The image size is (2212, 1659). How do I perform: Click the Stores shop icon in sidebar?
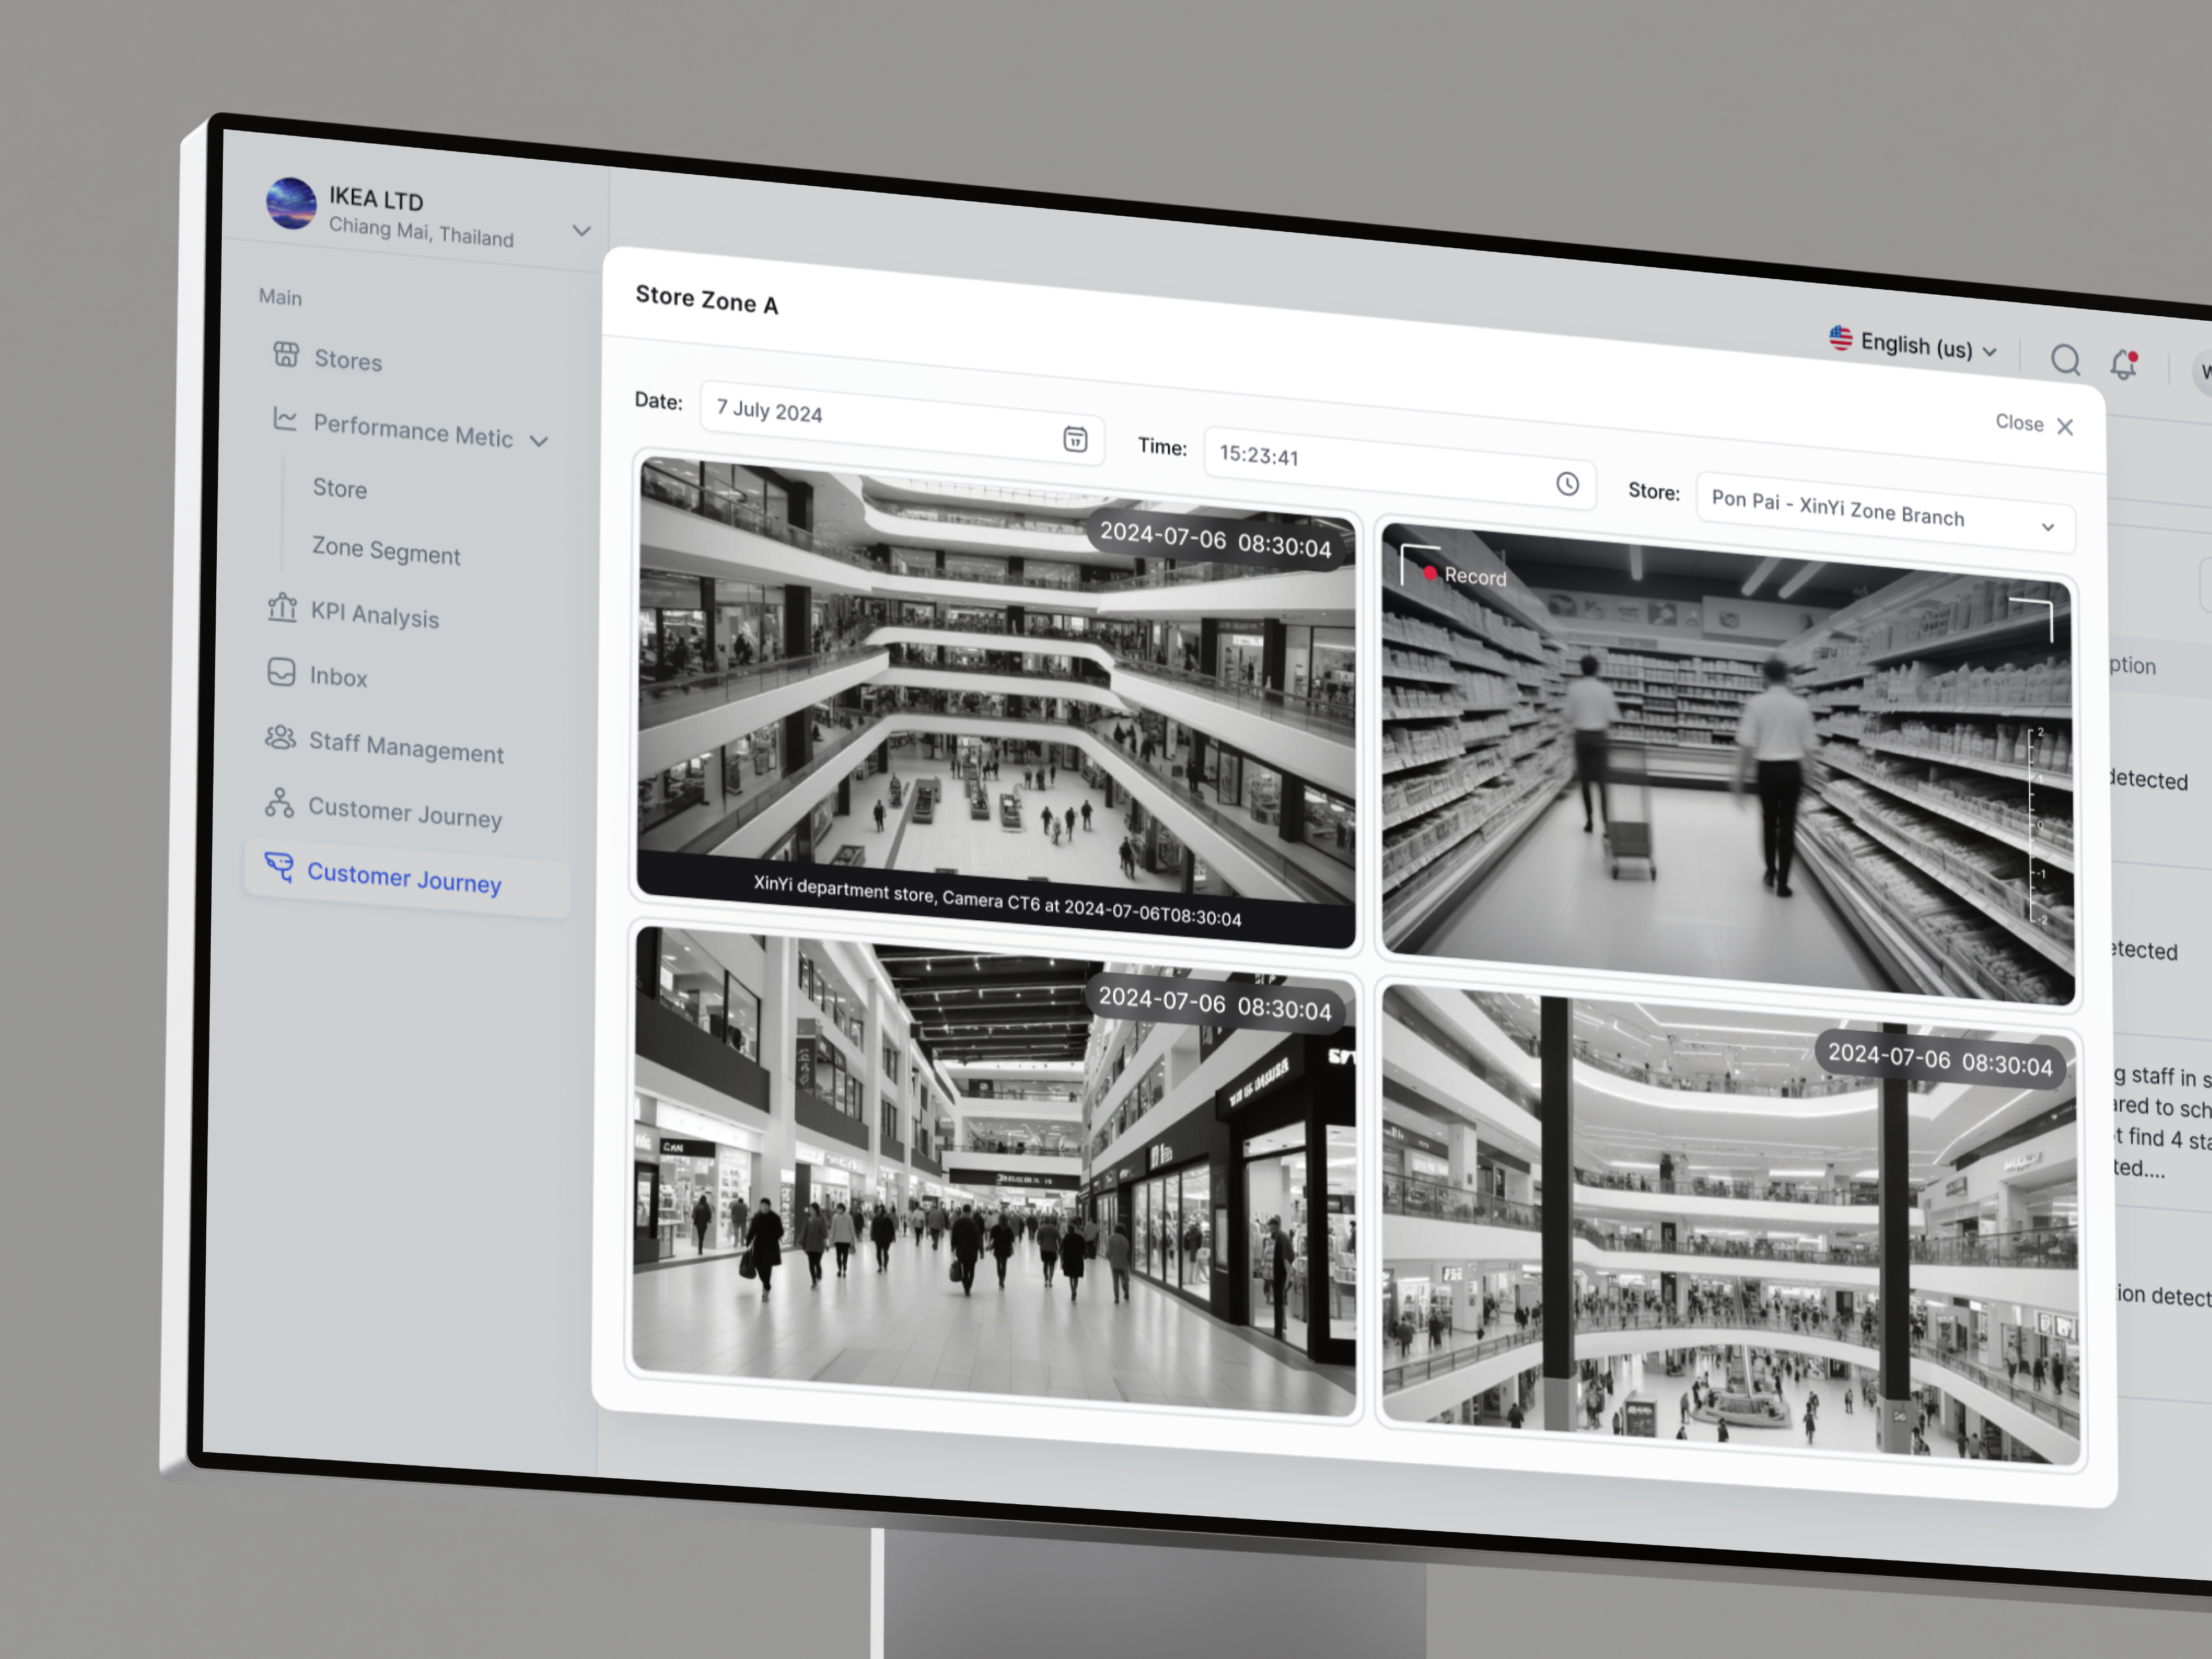[286, 354]
